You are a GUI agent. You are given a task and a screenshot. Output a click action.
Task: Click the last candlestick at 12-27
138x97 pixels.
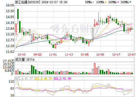(132, 29)
